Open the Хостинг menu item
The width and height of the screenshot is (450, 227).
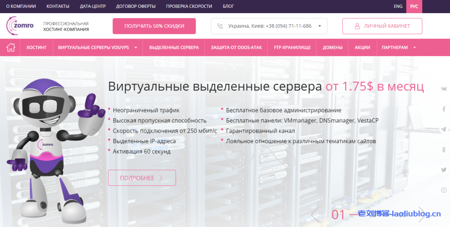coord(36,47)
